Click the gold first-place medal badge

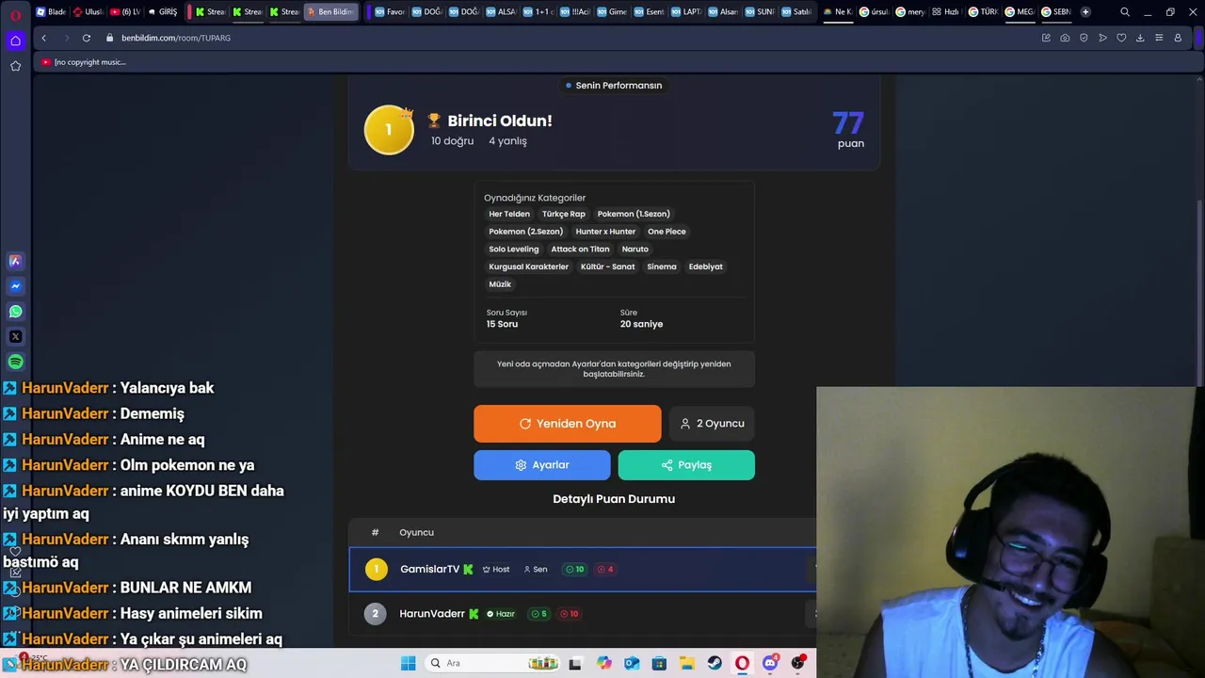tap(389, 130)
